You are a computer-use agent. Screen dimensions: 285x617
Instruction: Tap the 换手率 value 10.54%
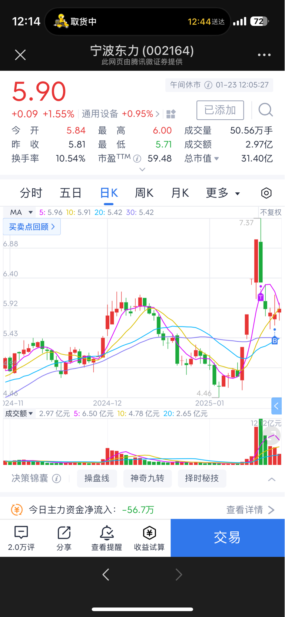[x=70, y=159]
